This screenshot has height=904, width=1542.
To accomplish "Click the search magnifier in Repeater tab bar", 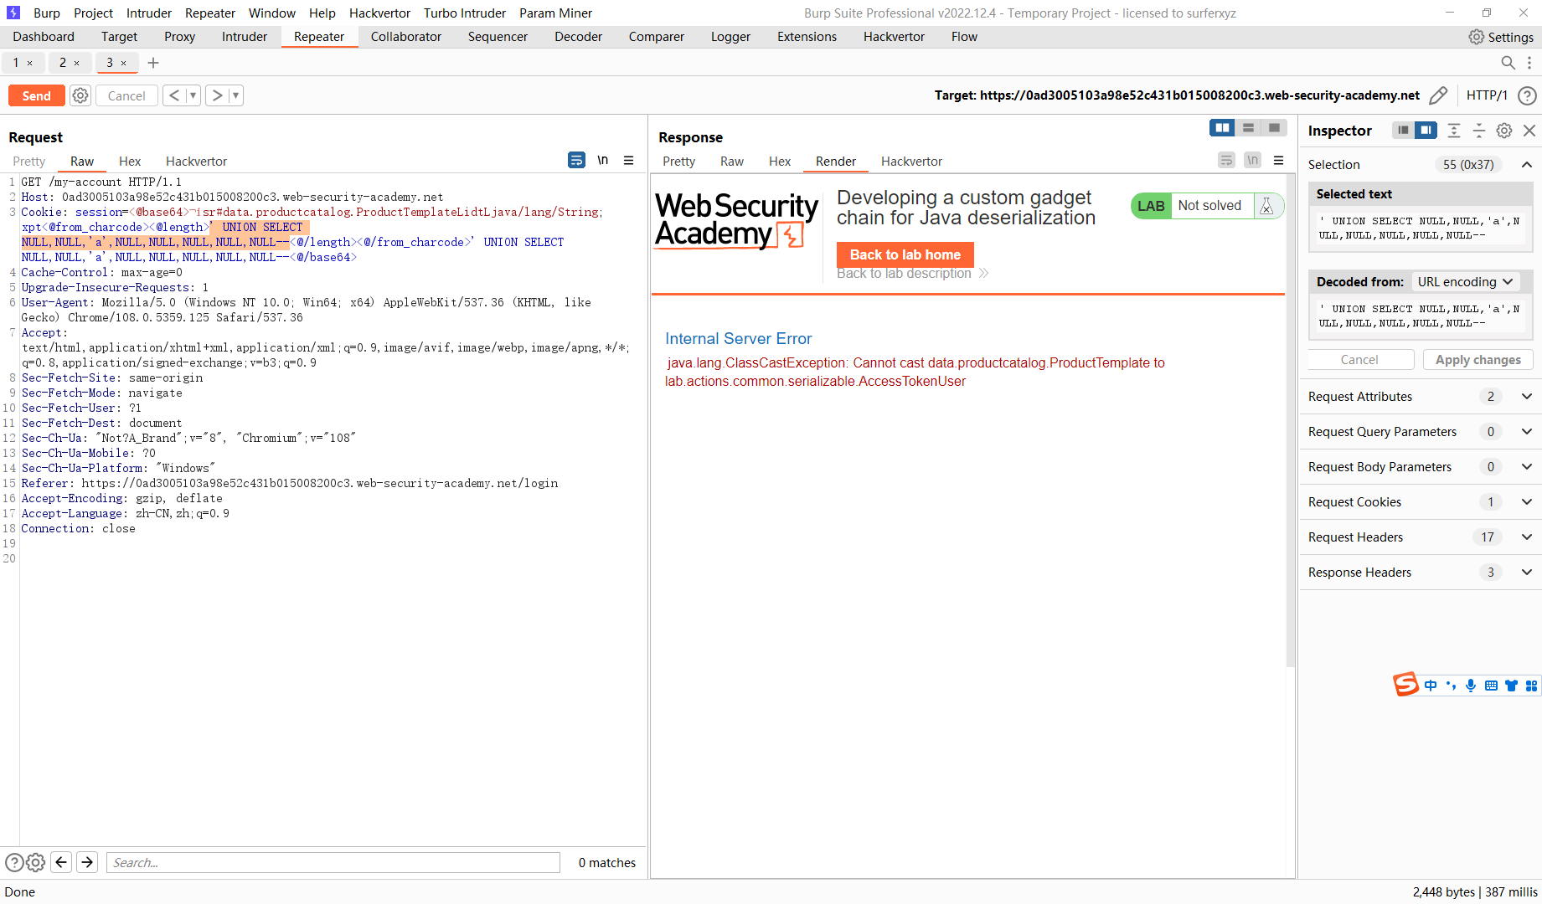I will [1508, 63].
